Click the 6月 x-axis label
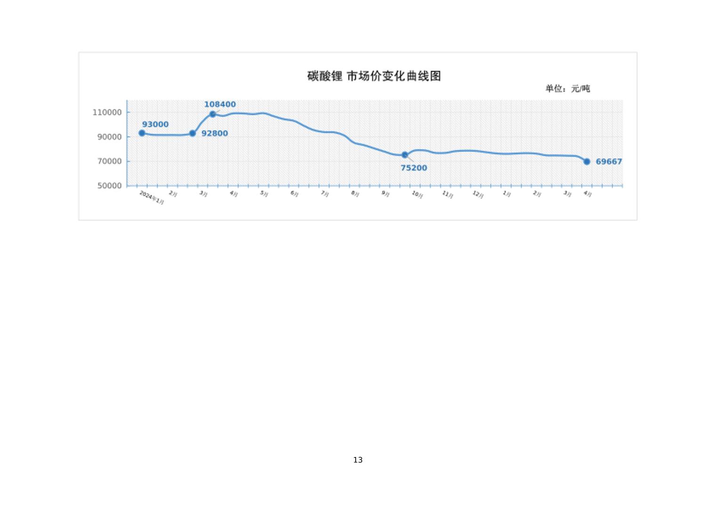Viewport: 716px width, 506px height. [294, 194]
